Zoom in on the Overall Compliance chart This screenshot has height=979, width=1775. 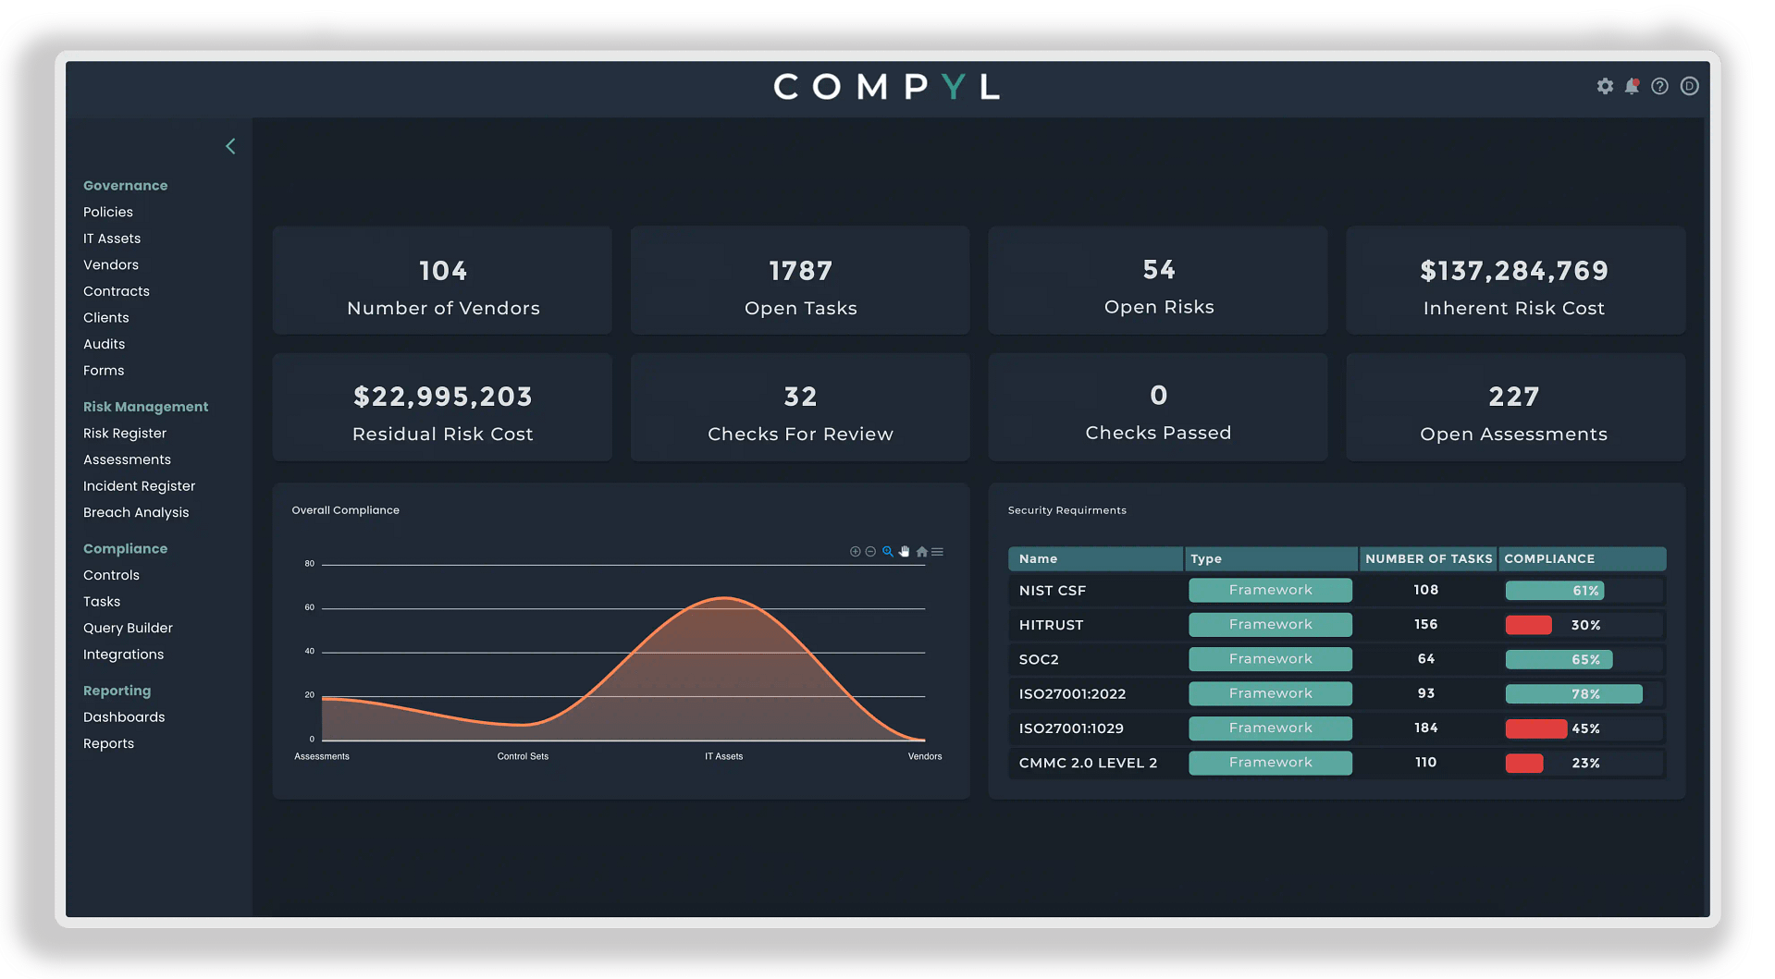tap(855, 551)
